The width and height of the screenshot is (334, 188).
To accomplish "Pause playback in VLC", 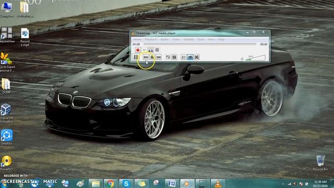I will [x=136, y=57].
